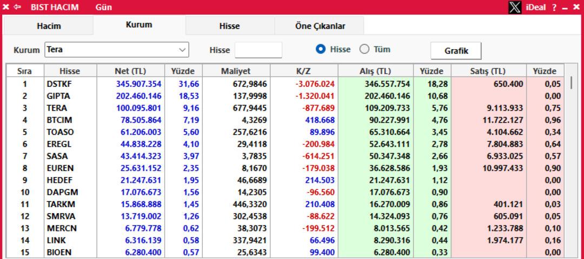Select the Tüm radio button

point(364,50)
